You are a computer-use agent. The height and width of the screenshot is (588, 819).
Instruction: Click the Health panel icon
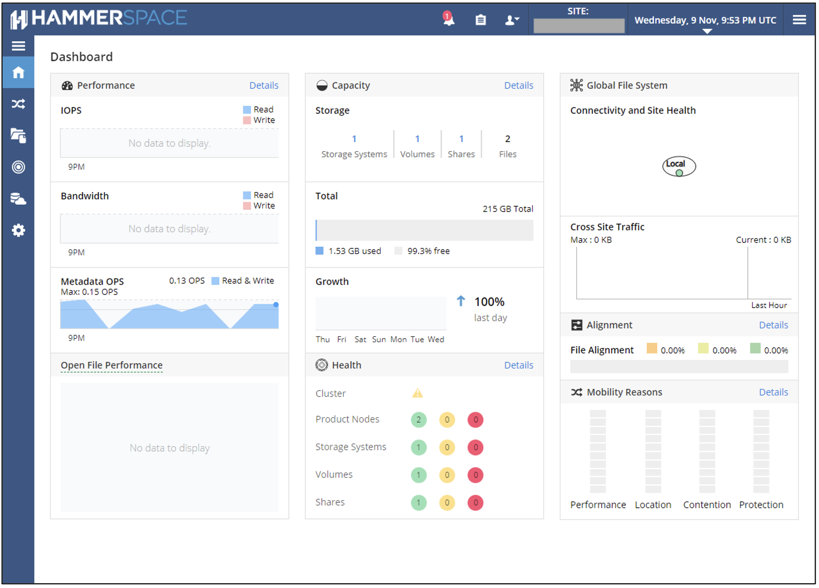(x=322, y=365)
